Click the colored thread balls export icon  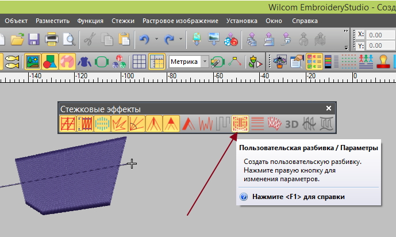point(231,39)
